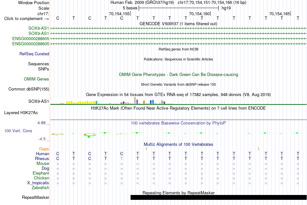Select the Dog alignment row label

pyautogui.click(x=46, y=168)
